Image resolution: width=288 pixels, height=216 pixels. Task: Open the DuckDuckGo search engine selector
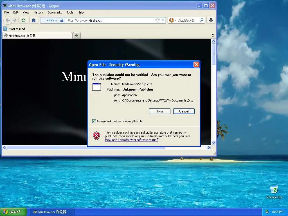click(173, 20)
